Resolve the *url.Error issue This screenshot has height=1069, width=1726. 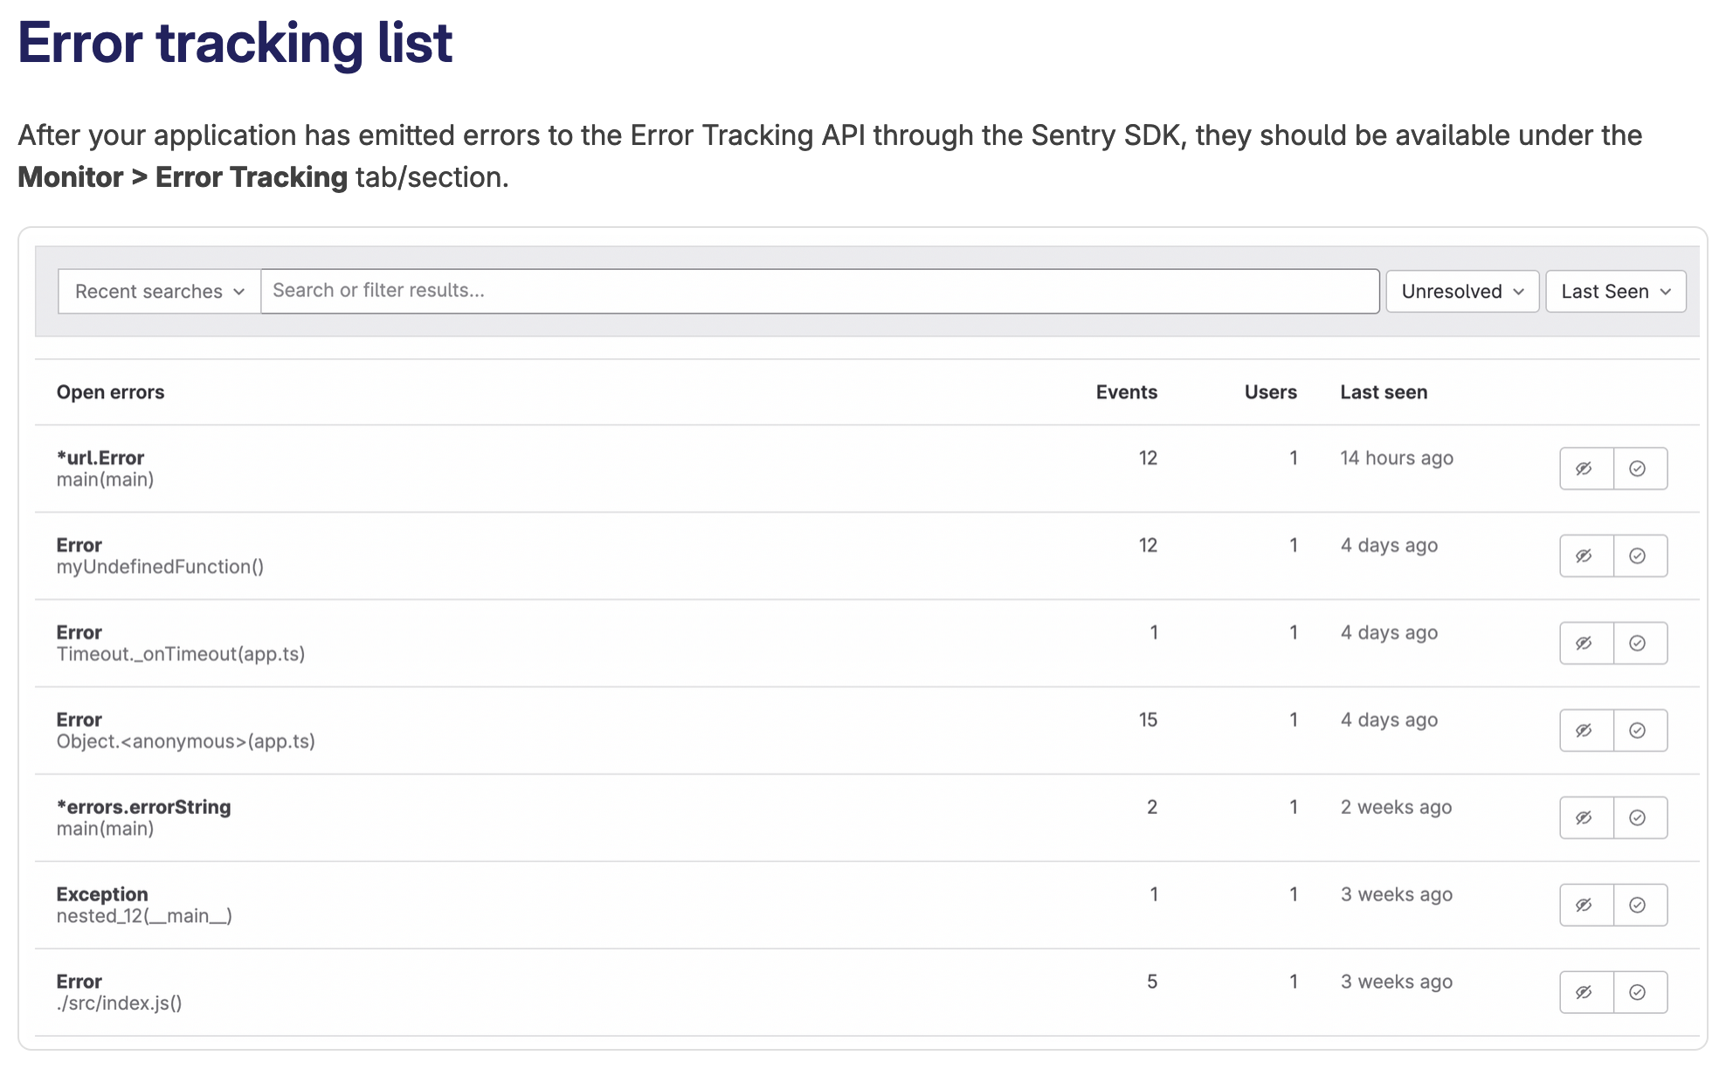[x=1638, y=468]
